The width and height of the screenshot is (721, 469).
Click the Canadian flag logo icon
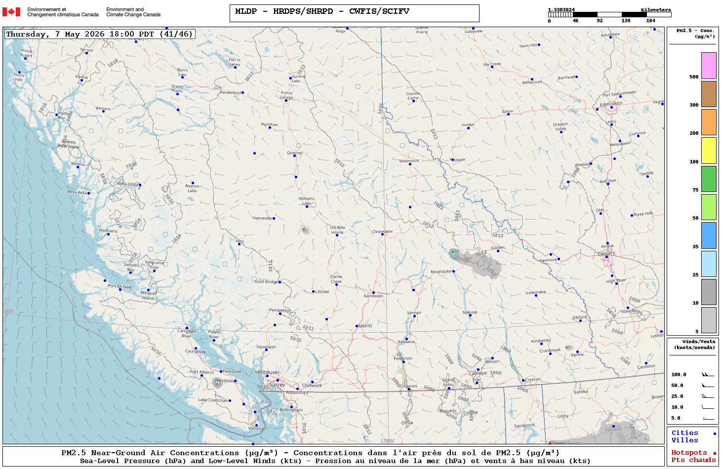[11, 12]
